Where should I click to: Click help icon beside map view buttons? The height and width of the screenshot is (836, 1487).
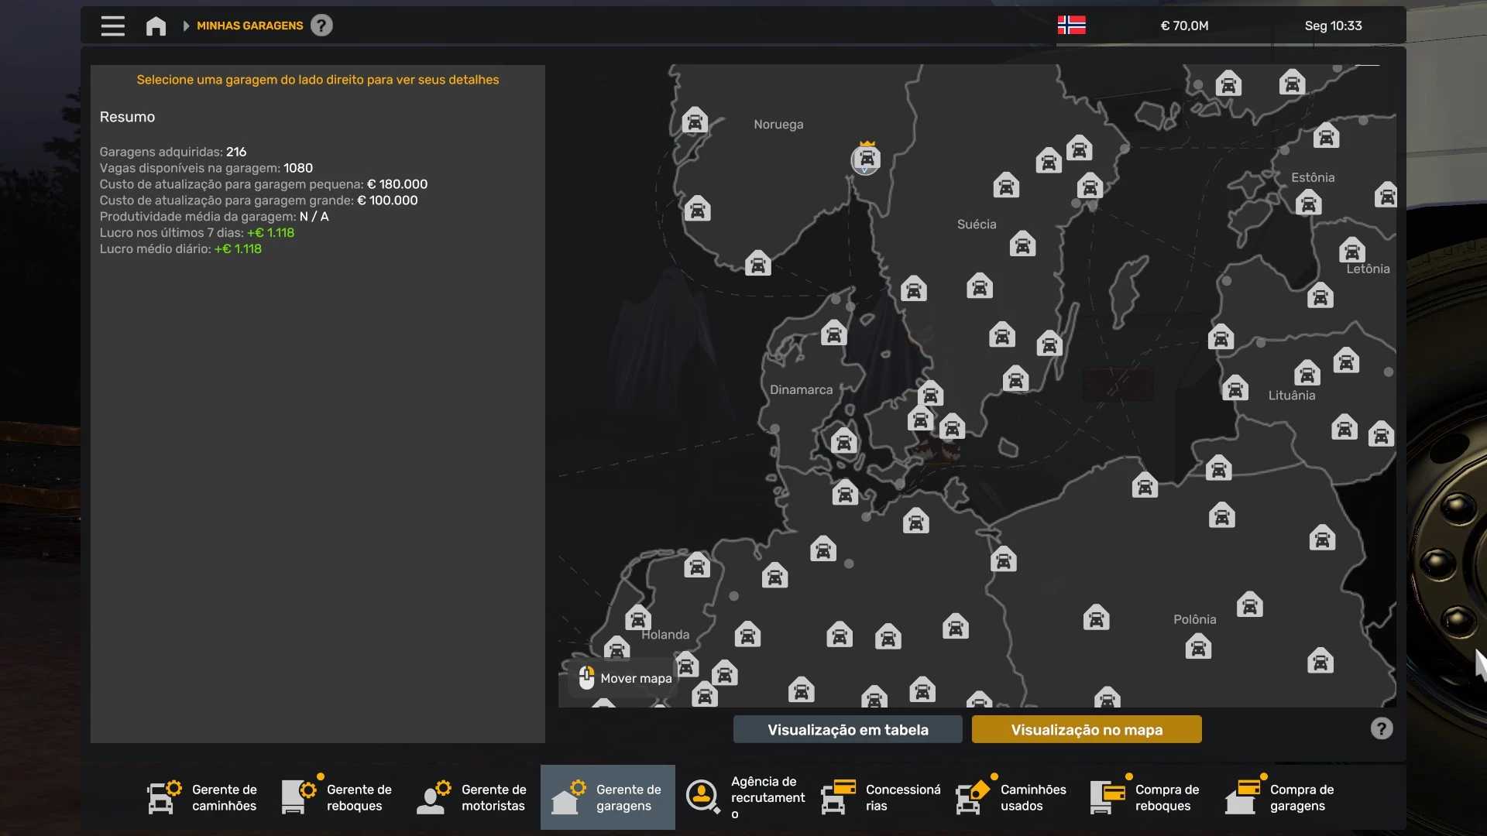tap(1381, 728)
